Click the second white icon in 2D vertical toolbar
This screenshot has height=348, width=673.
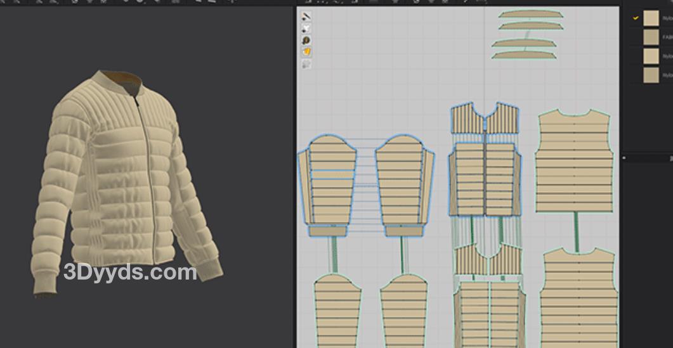[x=306, y=29]
